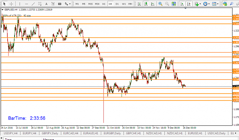Click the chart templates icon
The image size is (239, 140).
coord(214,4)
